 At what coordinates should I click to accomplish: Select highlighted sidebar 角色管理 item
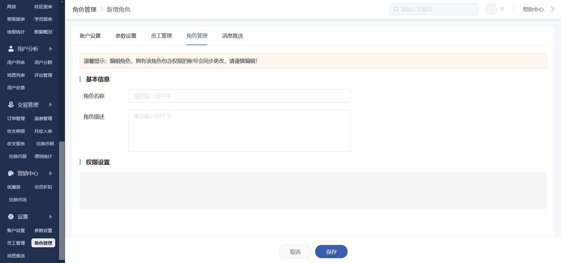click(43, 243)
